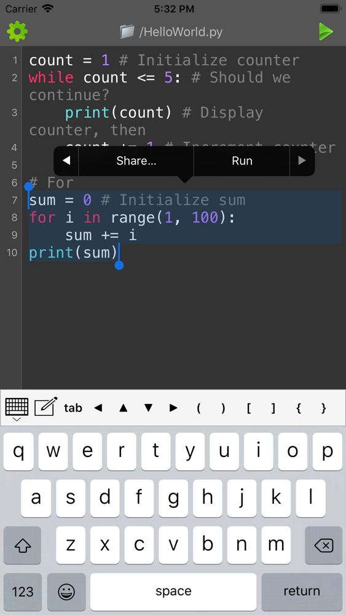346x615 pixels.
Task: Show next popup menu options arrow
Action: (x=302, y=161)
